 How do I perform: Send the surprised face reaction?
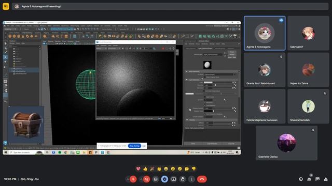pos(173,169)
